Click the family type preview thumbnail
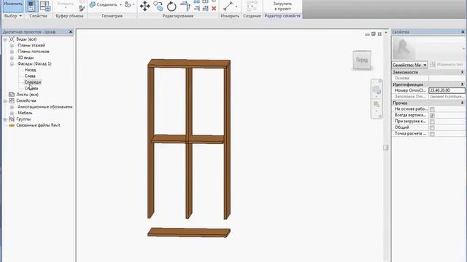Viewport: 467px width, 262px height. [x=404, y=49]
